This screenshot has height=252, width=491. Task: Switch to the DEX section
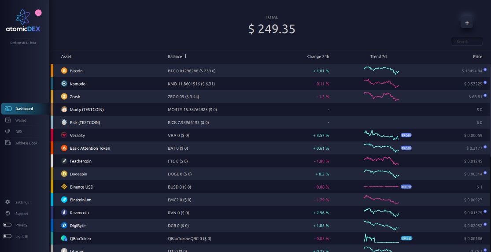coord(19,132)
